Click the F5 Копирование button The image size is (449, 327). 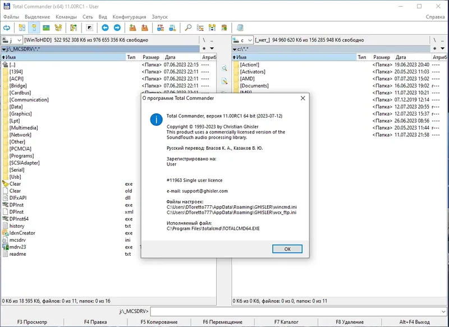click(x=159, y=322)
